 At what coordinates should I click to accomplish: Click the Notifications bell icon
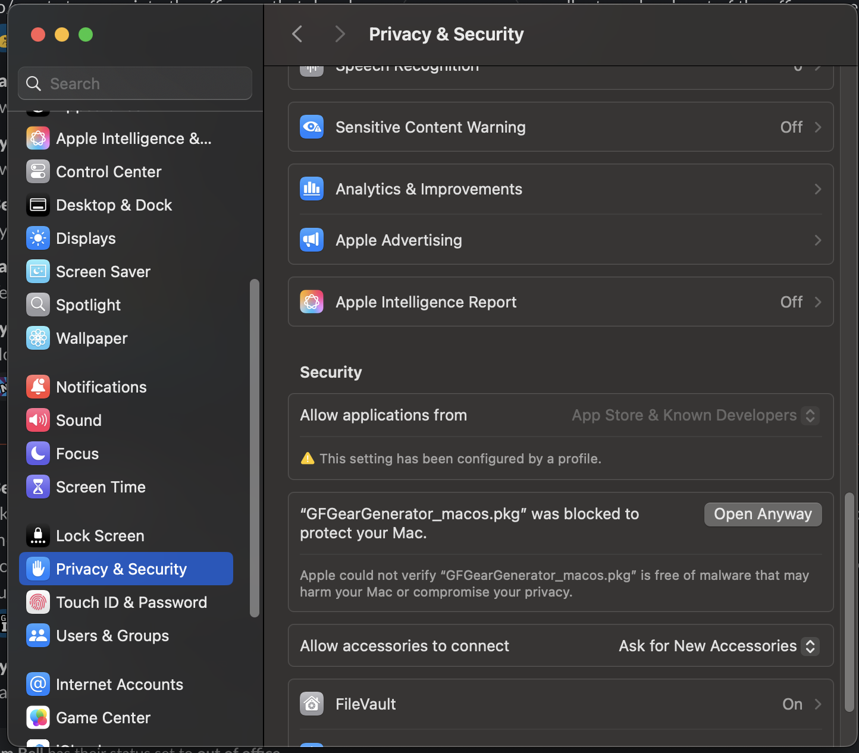(x=38, y=387)
